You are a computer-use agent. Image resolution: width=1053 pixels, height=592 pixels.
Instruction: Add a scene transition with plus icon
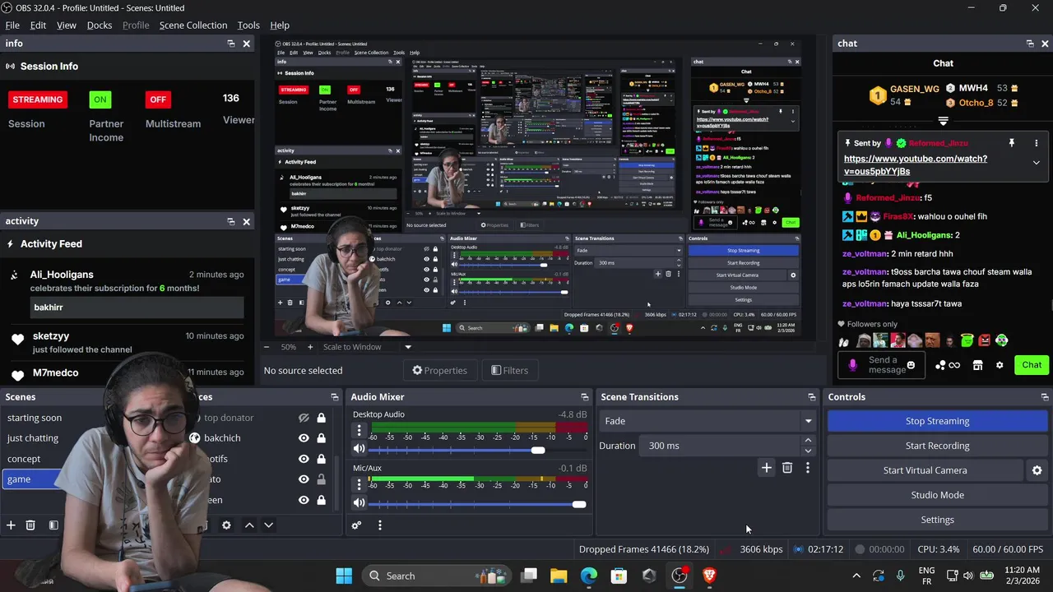(766, 468)
